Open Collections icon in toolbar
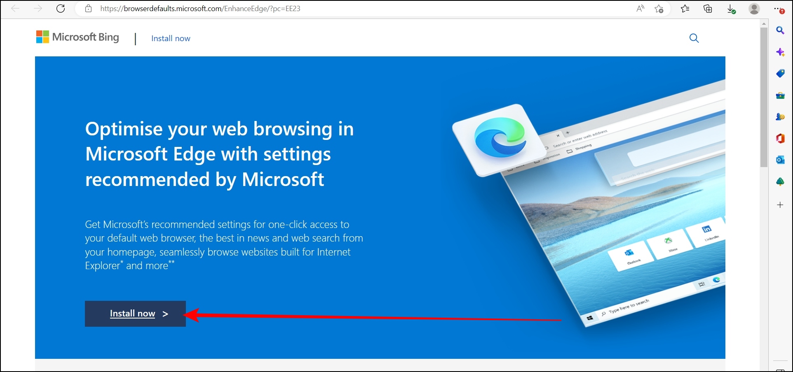This screenshot has height=372, width=793. click(x=708, y=9)
